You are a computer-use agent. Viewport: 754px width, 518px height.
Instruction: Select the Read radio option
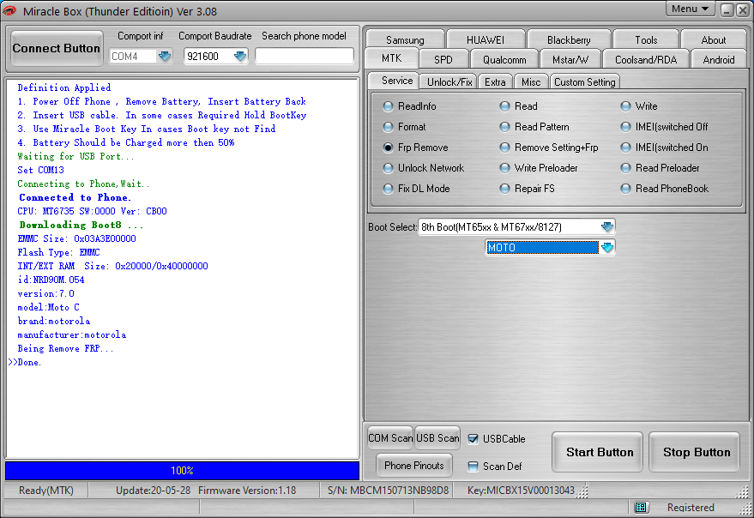coord(504,106)
